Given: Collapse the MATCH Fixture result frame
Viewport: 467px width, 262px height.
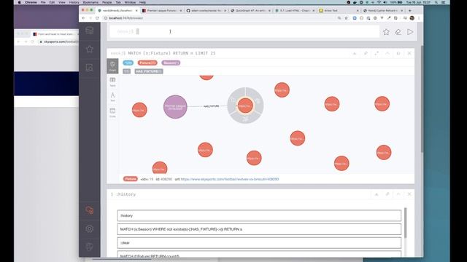Looking at the screenshot, I should coord(387,53).
